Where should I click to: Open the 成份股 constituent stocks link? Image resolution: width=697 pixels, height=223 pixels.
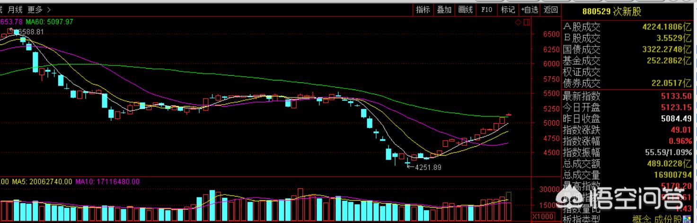coord(669,219)
